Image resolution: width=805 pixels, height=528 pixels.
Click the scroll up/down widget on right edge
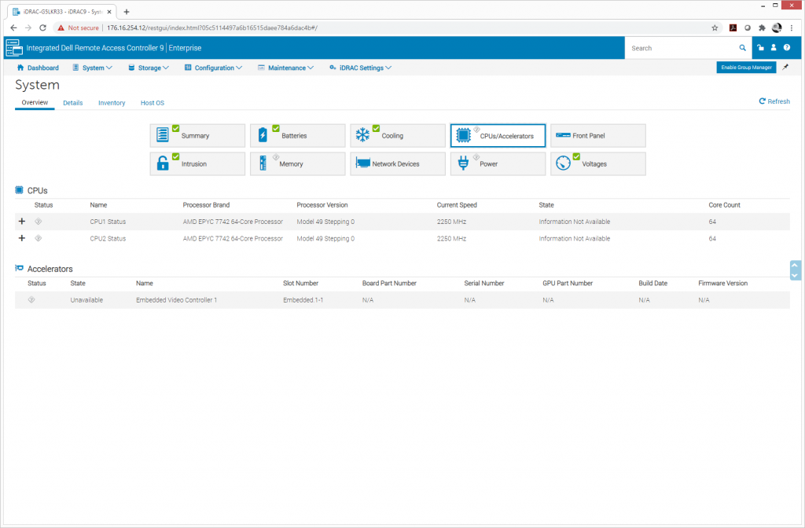click(795, 270)
